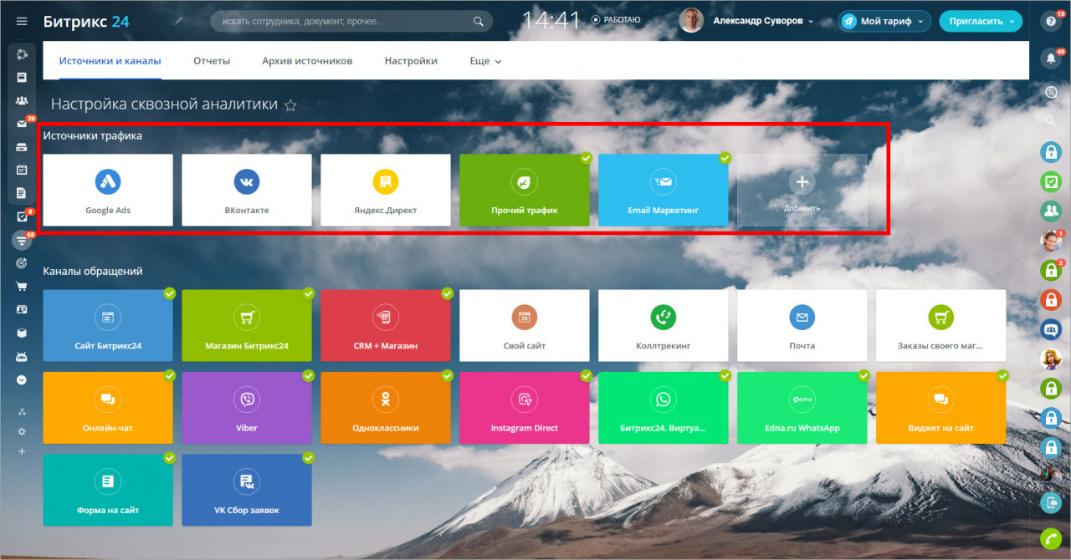1071x560 pixels.
Task: Open CRM + Магазин channel tile
Action: pos(386,326)
